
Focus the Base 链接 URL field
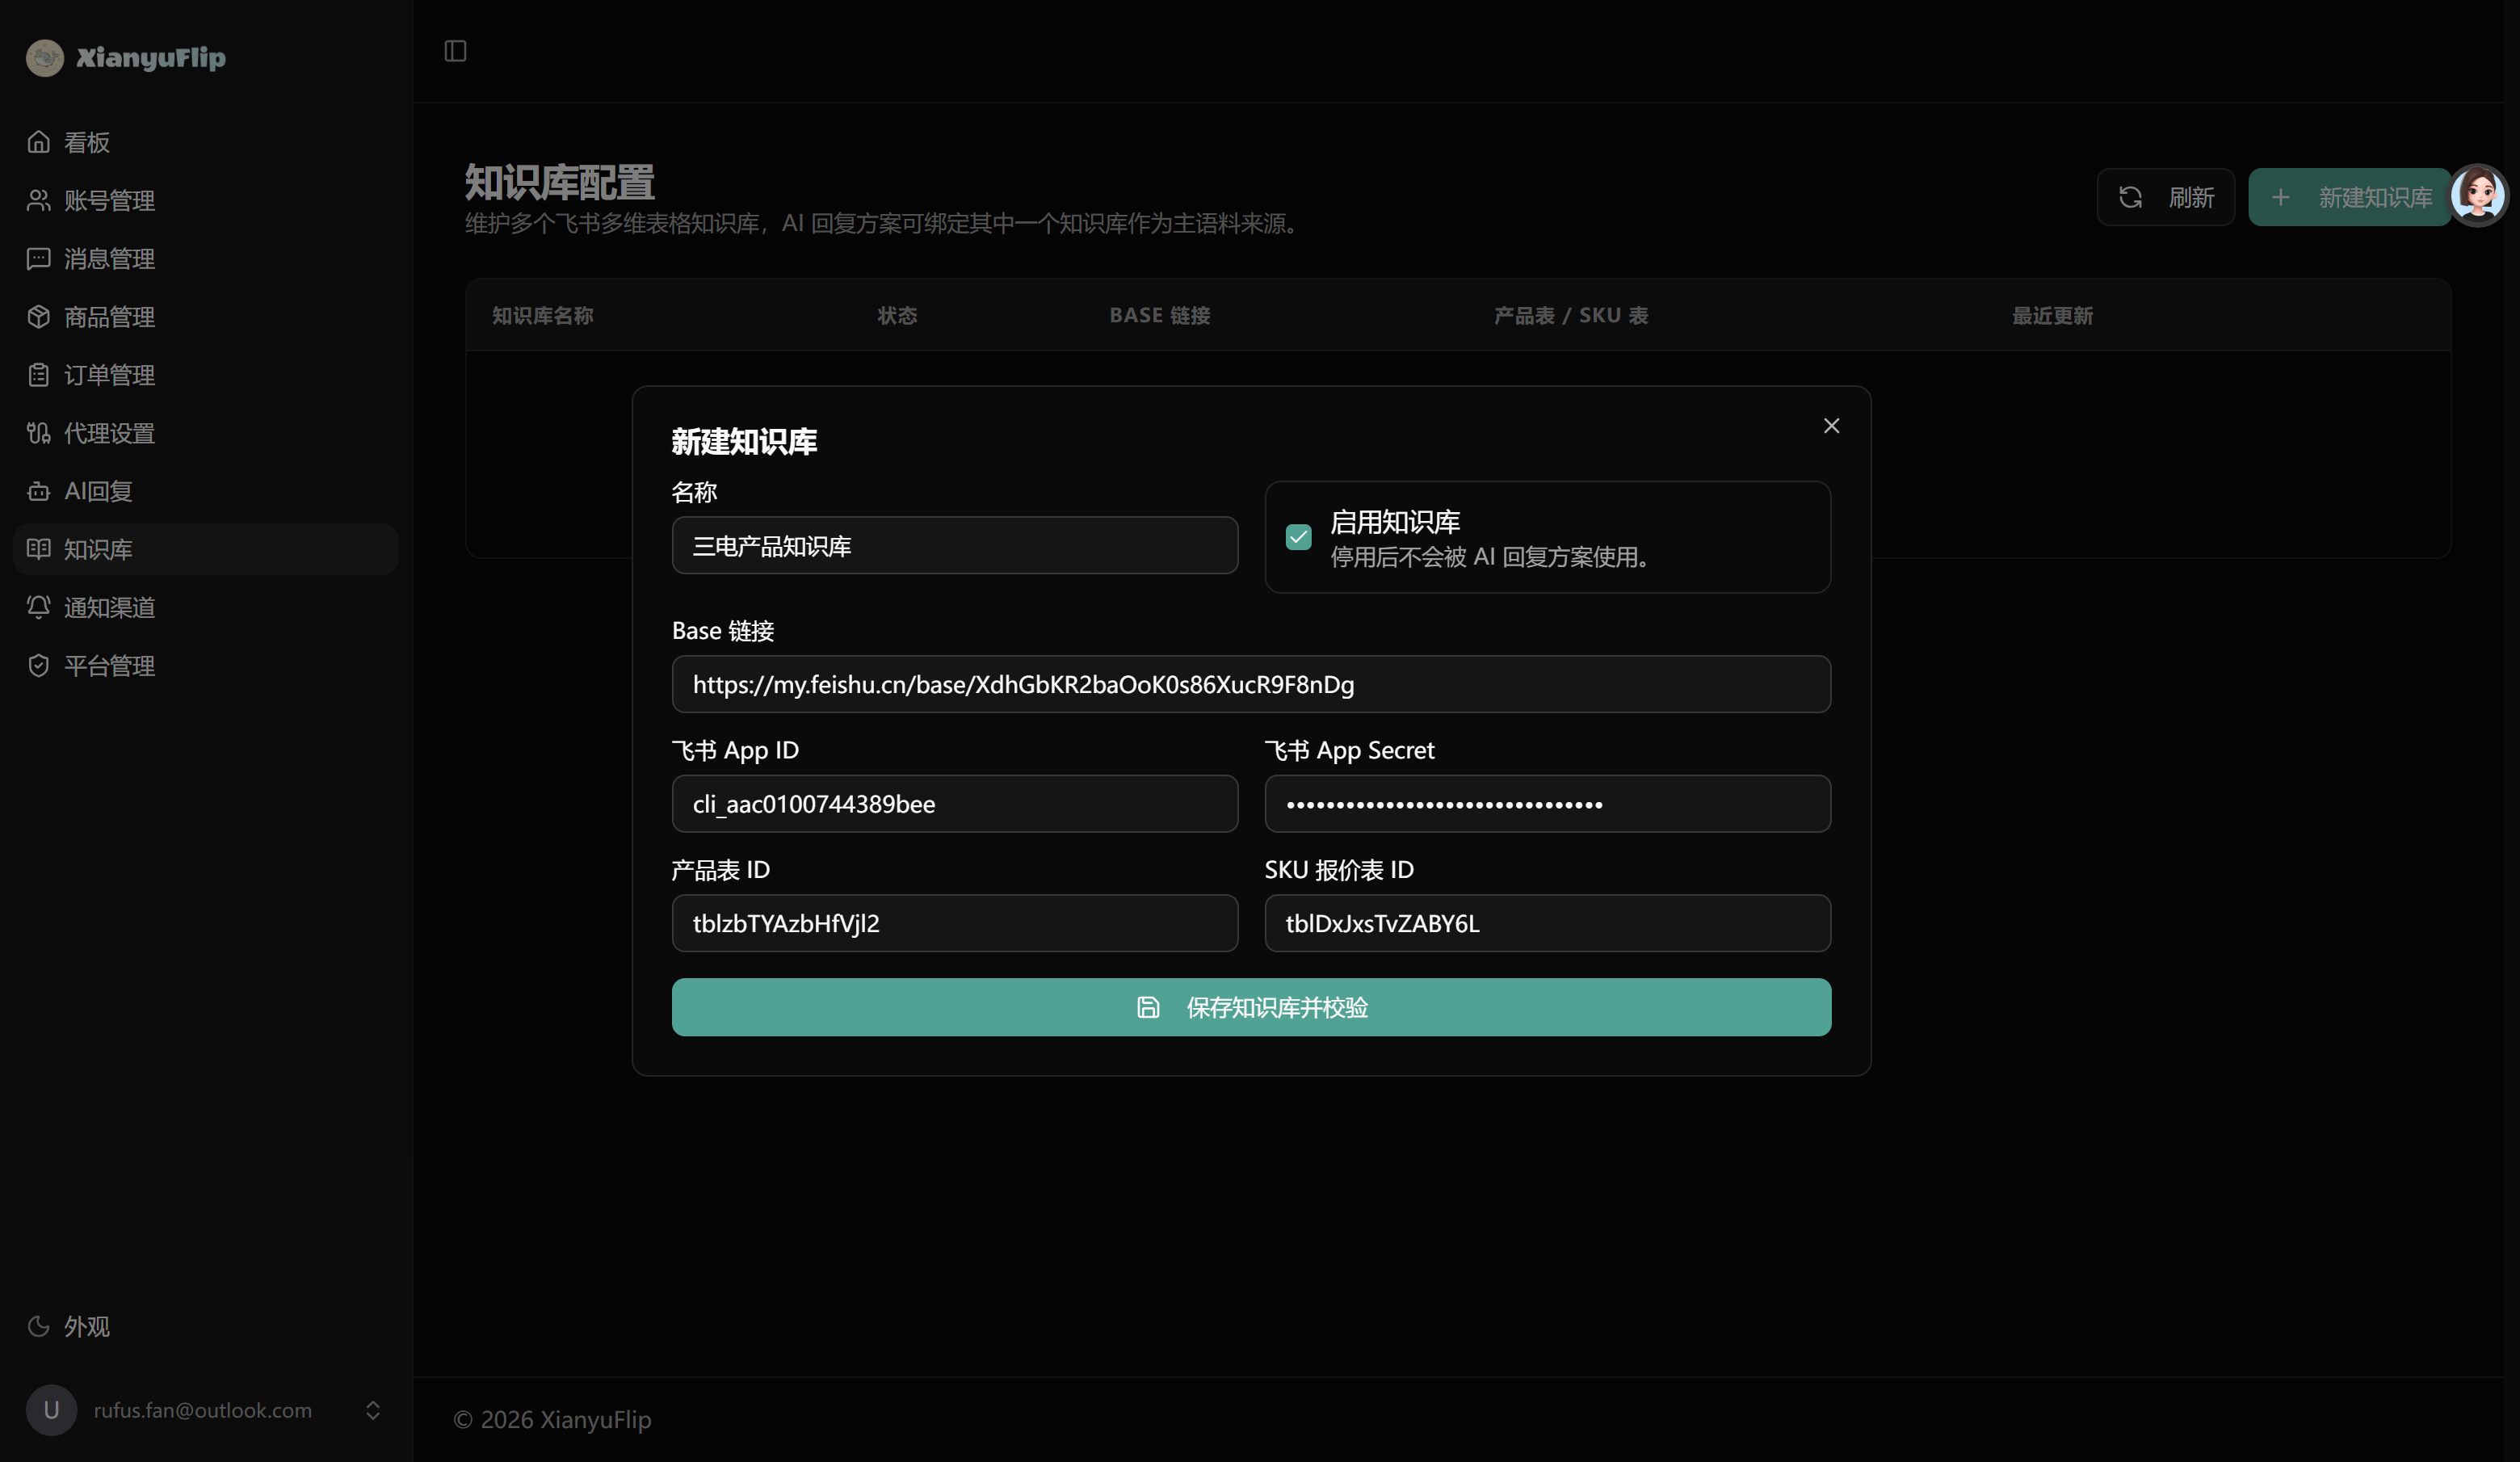pos(1251,684)
